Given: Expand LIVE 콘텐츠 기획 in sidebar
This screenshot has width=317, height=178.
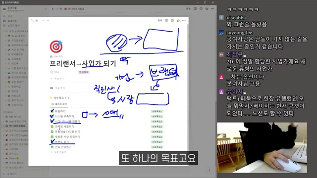Looking at the screenshot, I should 3,121.
